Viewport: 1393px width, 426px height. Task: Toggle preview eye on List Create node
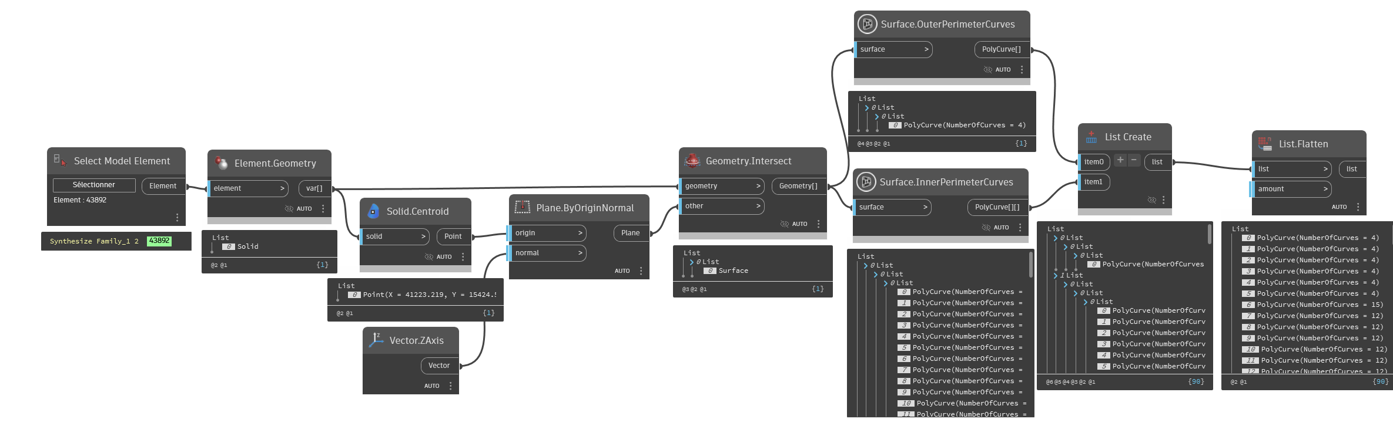[1151, 200]
